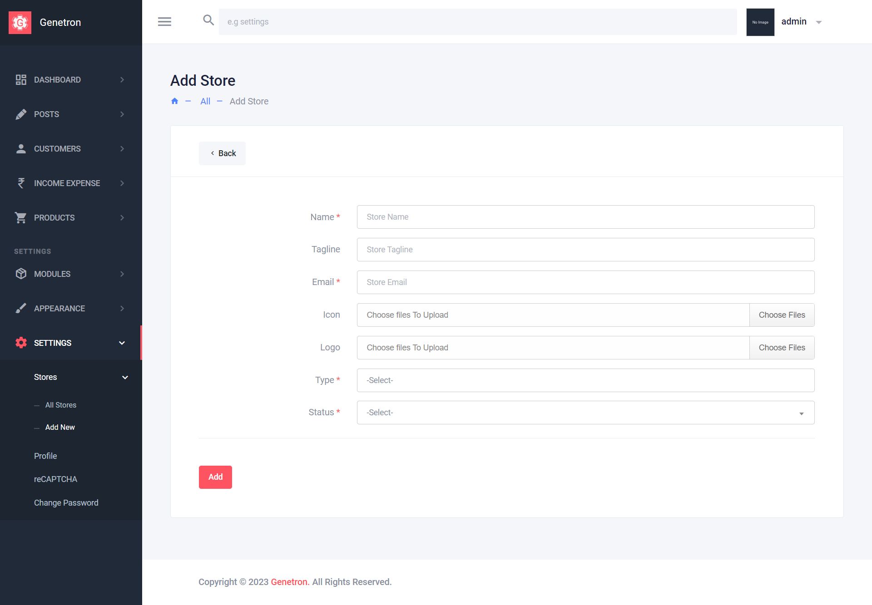Image resolution: width=872 pixels, height=605 pixels.
Task: Open the Status select dropdown
Action: coord(585,413)
